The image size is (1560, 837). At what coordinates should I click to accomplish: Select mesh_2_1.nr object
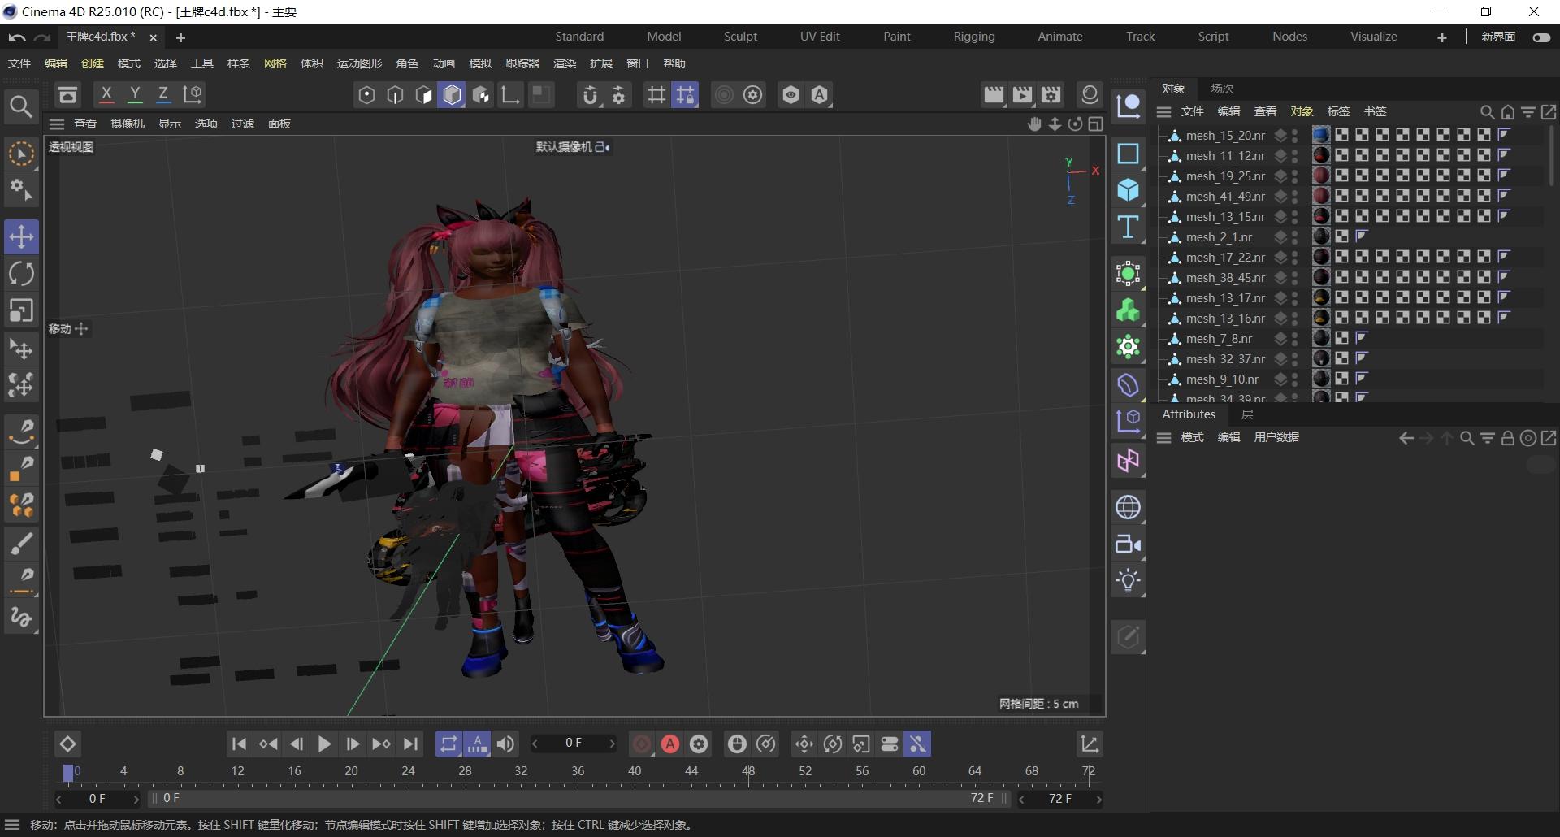(1219, 236)
